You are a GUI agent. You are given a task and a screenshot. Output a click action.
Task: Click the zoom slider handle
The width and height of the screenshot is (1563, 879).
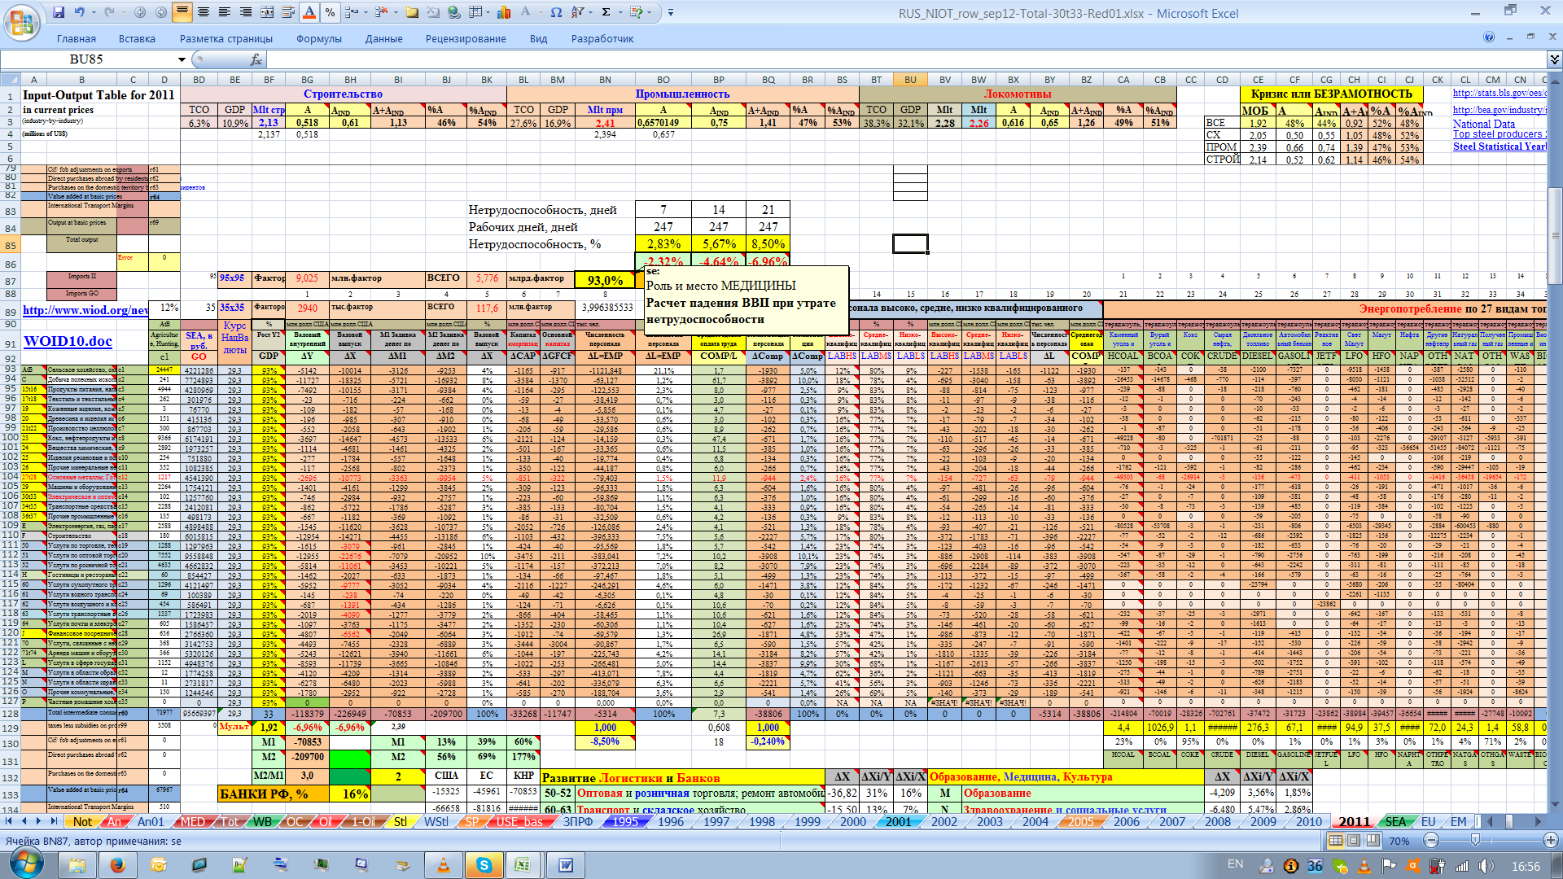click(x=1474, y=841)
